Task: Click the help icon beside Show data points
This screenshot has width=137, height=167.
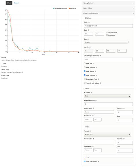Action: (98, 162)
